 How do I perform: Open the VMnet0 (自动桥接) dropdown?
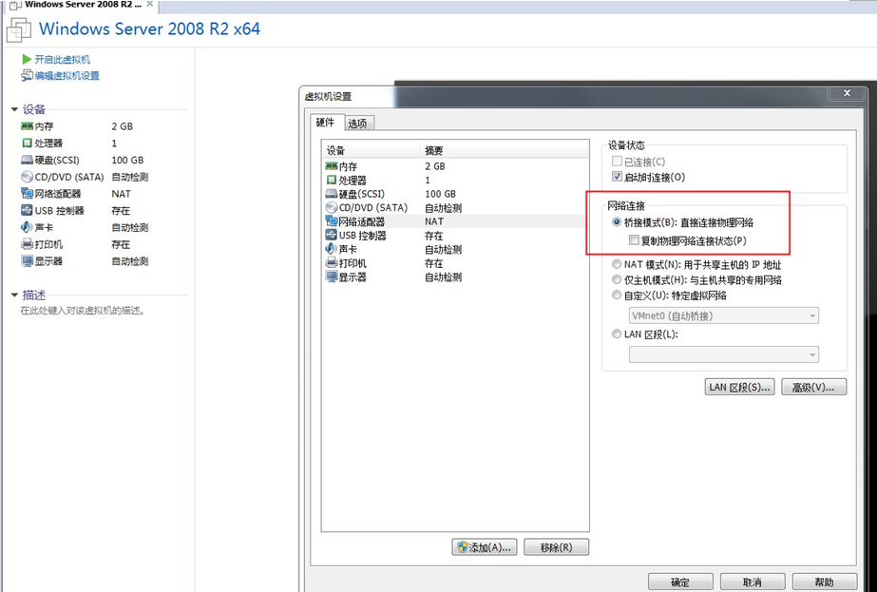pos(724,315)
